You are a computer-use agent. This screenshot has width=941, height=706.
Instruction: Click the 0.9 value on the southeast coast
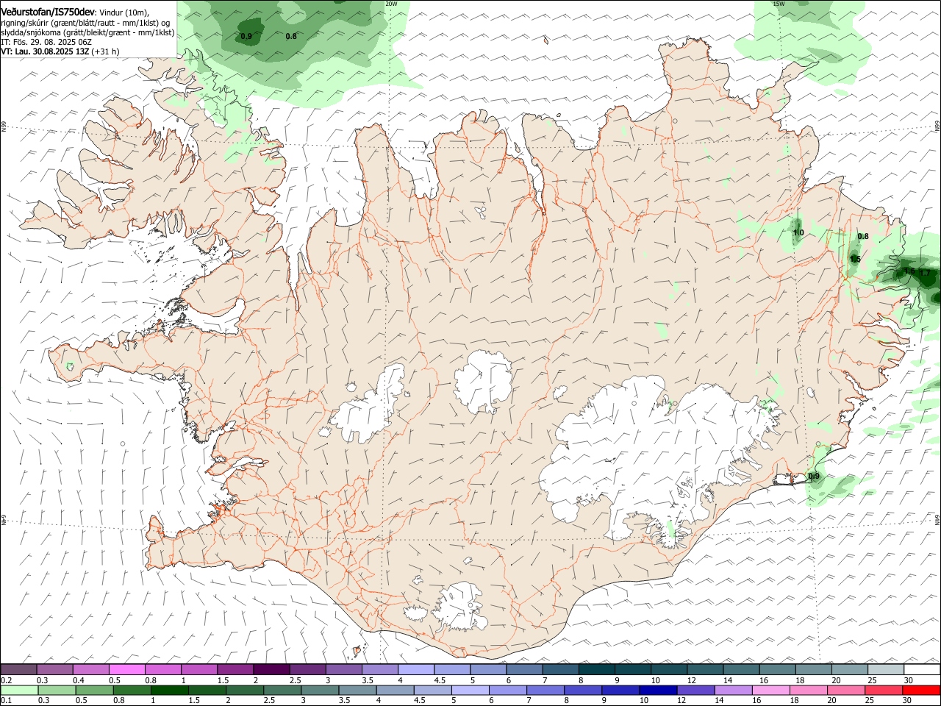point(814,477)
